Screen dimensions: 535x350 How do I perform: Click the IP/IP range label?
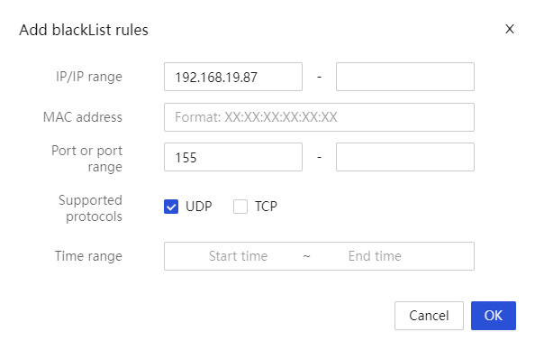tap(88, 77)
